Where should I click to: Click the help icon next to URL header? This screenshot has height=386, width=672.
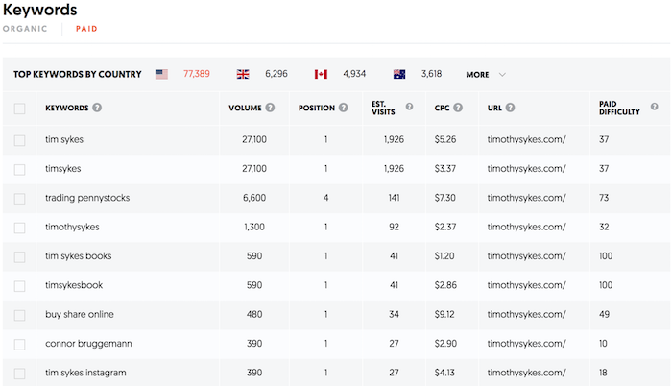pyautogui.click(x=510, y=108)
